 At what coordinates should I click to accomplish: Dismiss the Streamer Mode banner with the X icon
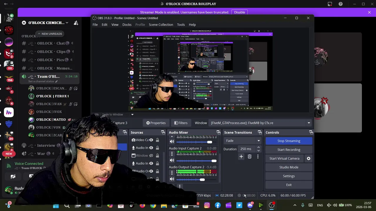pyautogui.click(x=369, y=12)
